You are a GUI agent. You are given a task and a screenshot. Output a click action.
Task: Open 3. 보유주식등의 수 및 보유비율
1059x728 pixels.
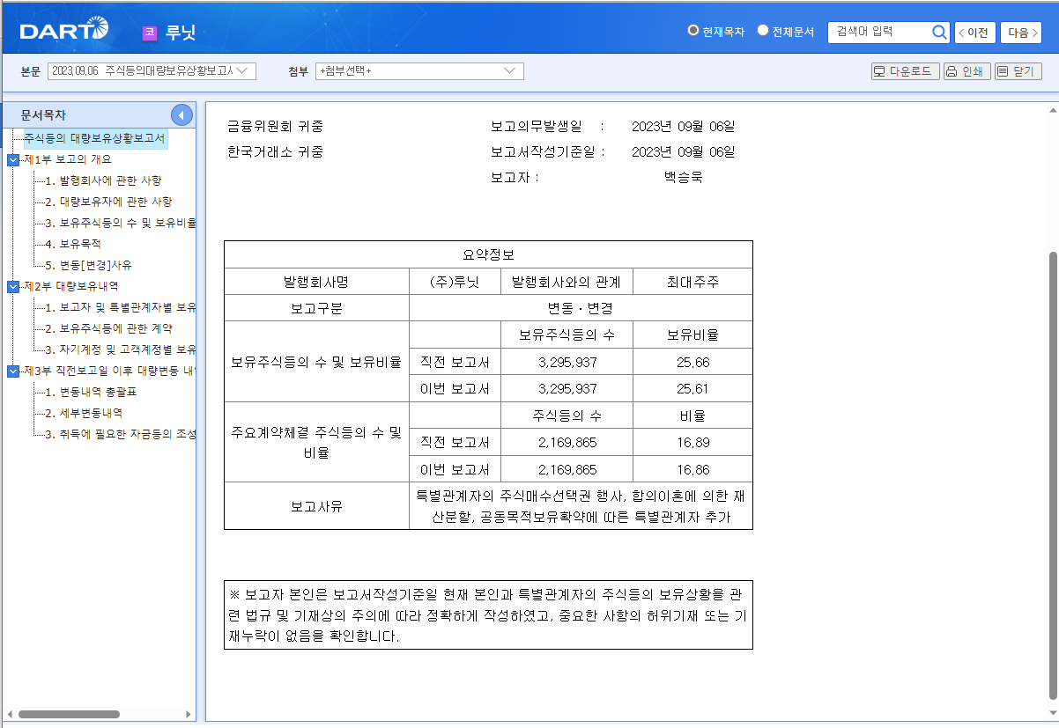tap(120, 223)
